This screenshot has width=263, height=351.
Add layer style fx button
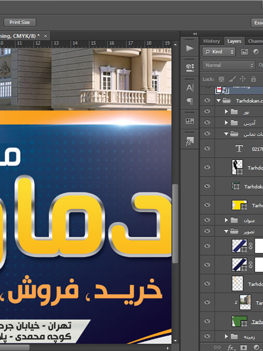tap(231, 347)
